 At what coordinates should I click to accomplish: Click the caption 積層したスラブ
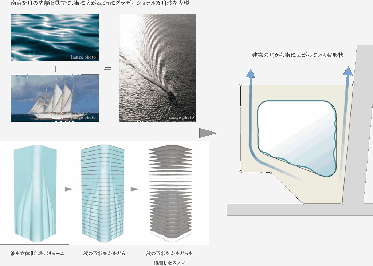(x=169, y=263)
